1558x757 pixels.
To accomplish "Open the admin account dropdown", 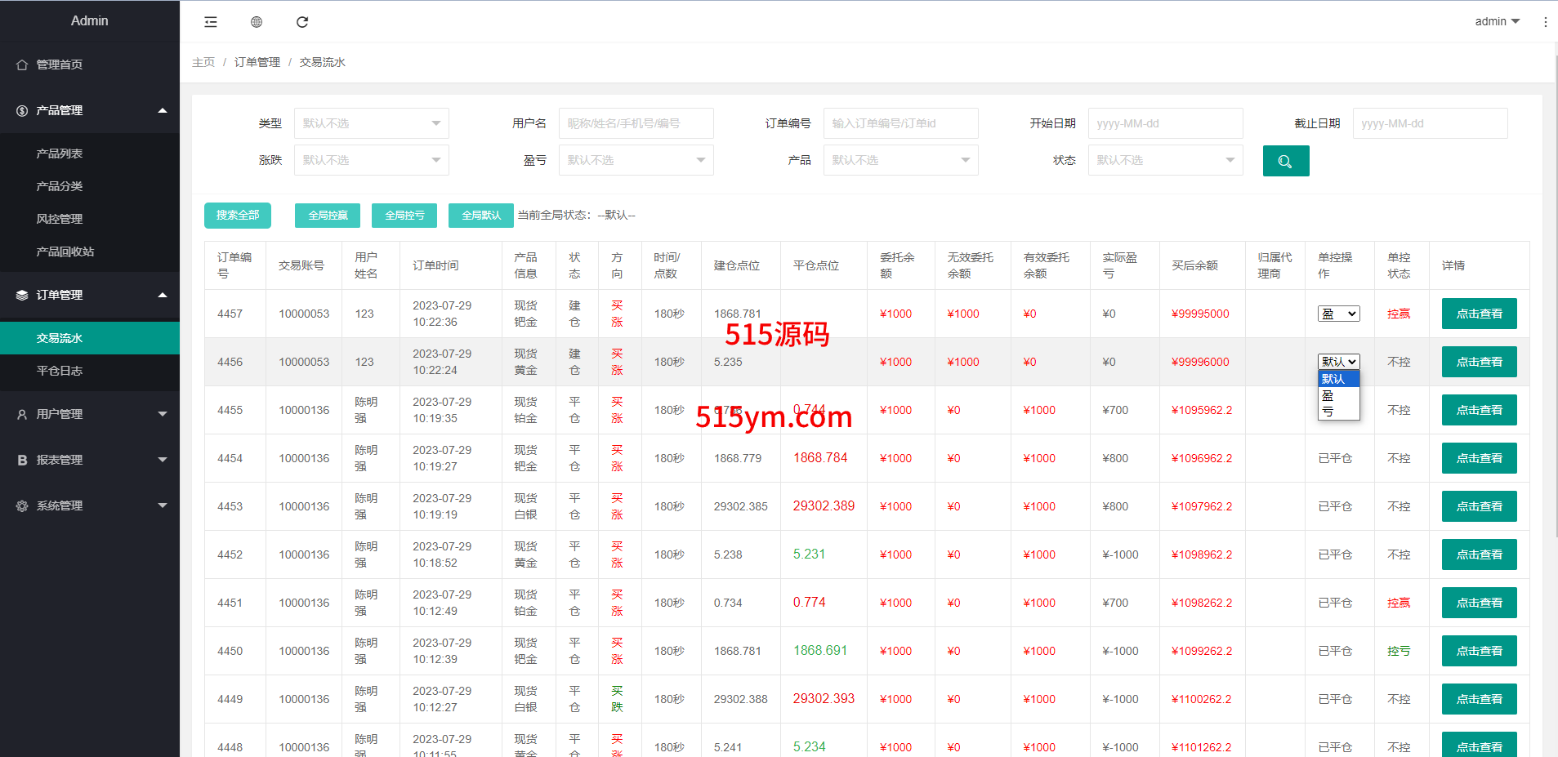I will [x=1497, y=21].
